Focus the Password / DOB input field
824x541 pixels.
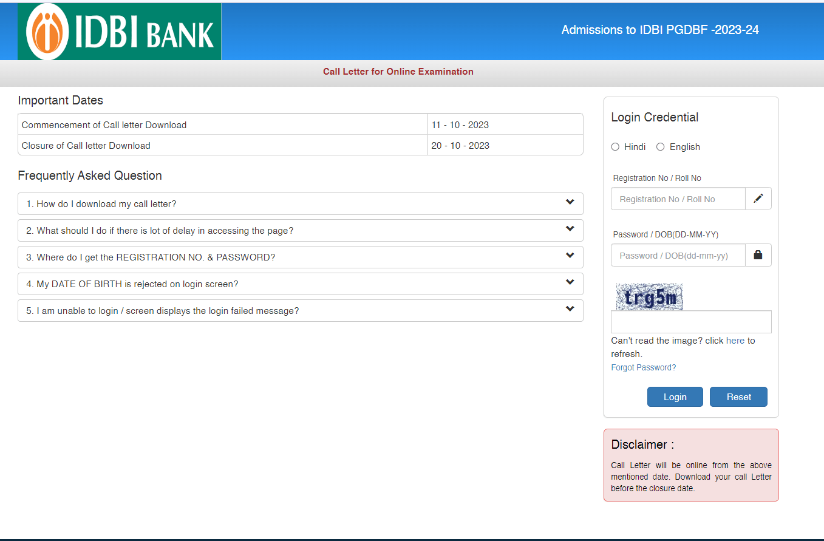point(678,256)
